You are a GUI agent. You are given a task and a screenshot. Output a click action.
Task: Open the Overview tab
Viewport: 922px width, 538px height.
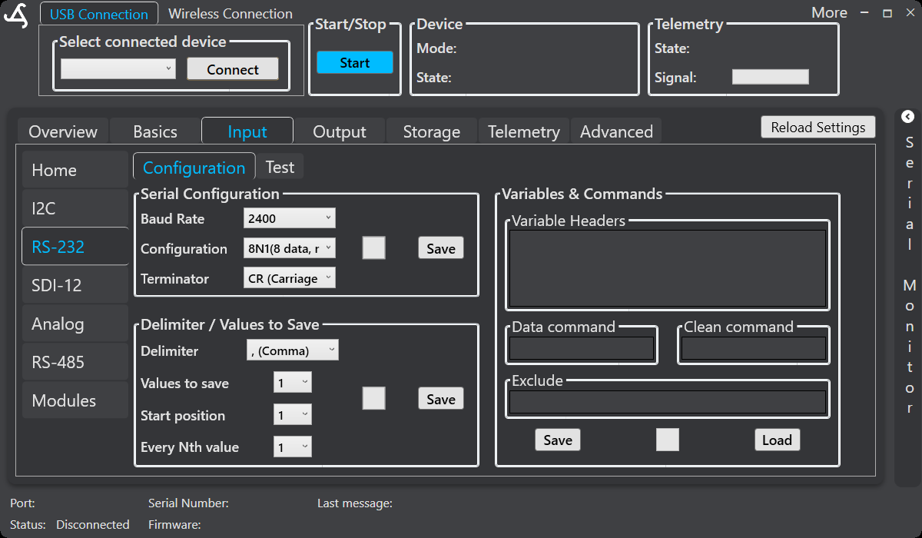point(63,131)
